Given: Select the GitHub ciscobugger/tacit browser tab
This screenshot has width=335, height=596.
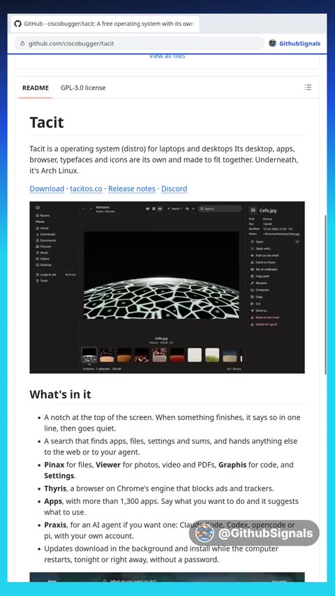Looking at the screenshot, I should click(105, 24).
